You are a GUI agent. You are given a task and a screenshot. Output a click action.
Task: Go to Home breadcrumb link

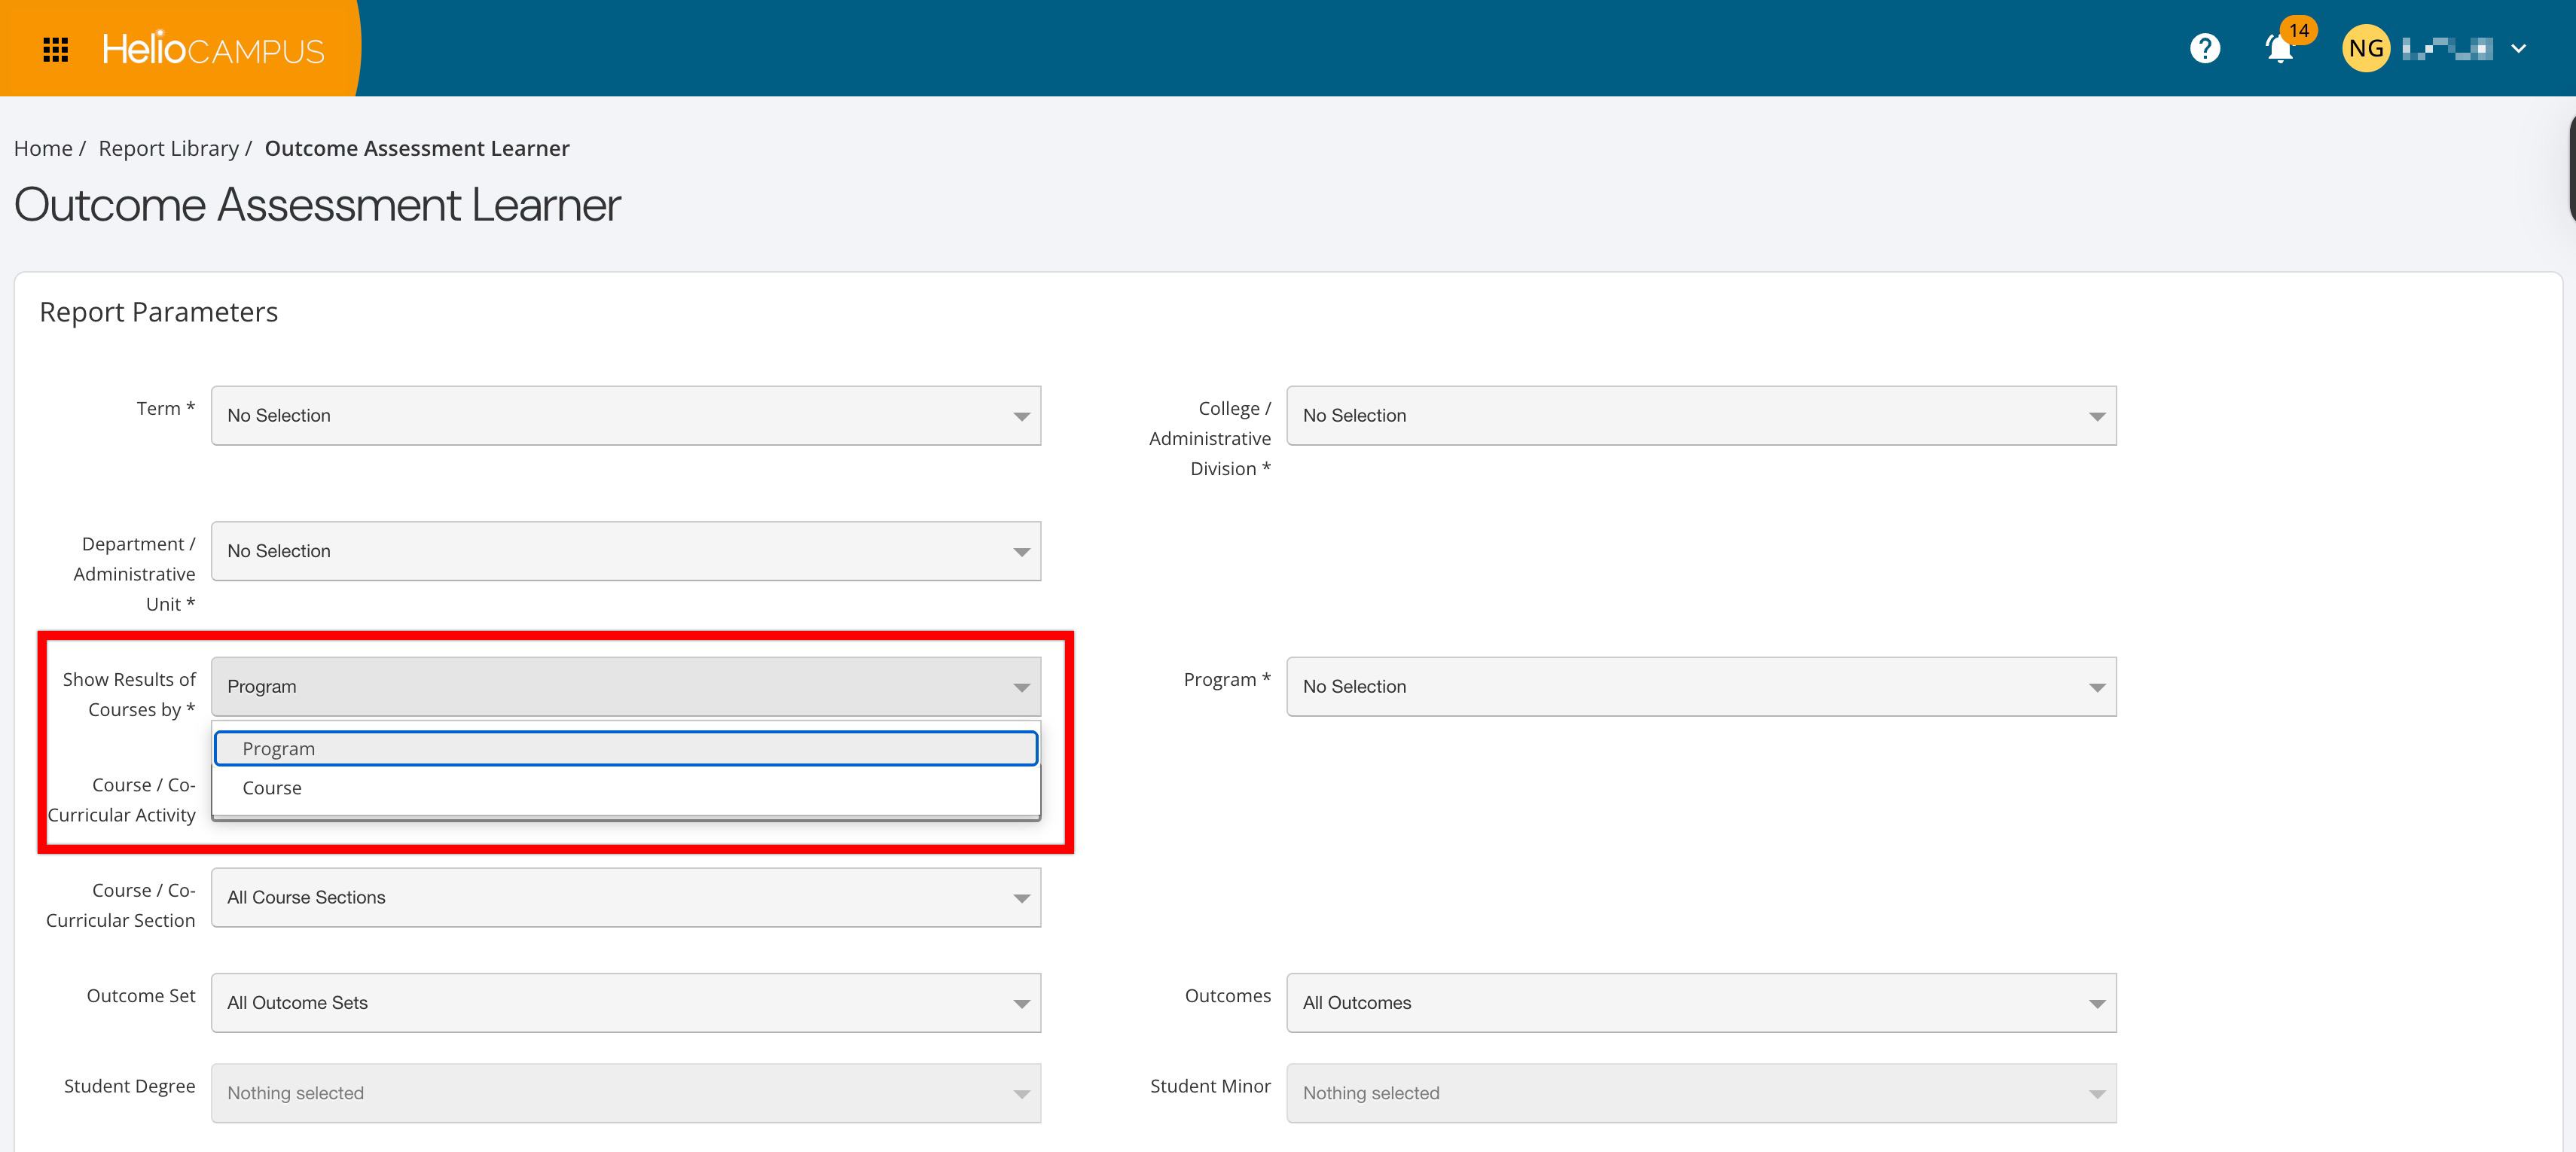(x=43, y=148)
